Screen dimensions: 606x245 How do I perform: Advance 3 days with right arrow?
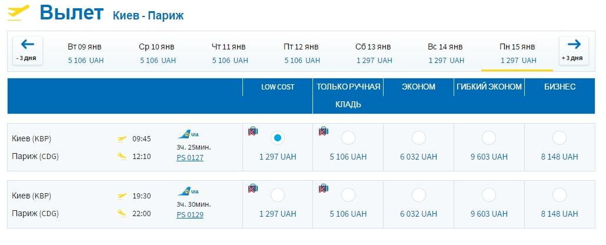coord(574,50)
